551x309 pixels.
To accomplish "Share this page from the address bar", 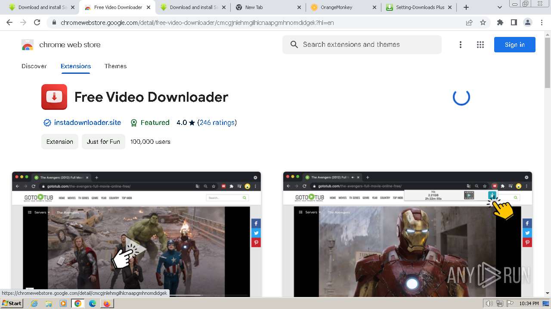I will click(469, 22).
